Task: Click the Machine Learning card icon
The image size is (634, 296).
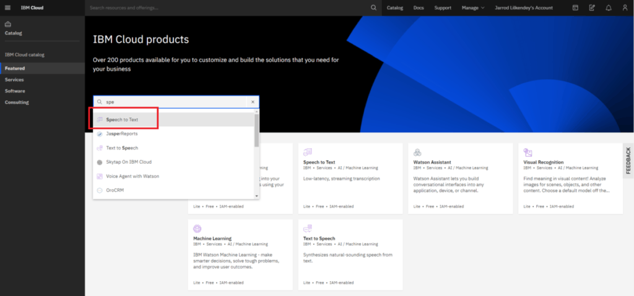Action: [x=198, y=228]
